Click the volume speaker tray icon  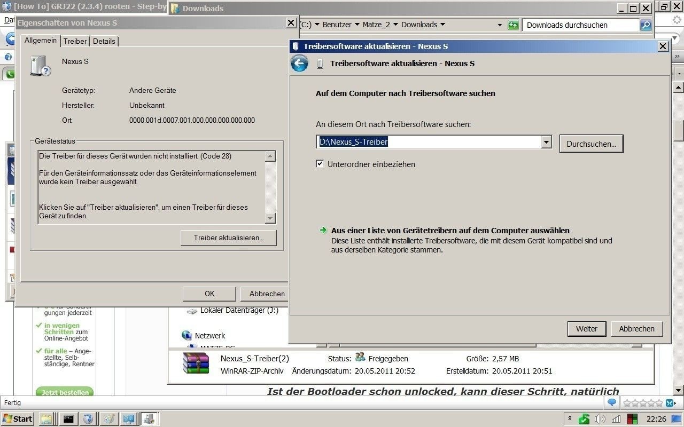[600, 419]
